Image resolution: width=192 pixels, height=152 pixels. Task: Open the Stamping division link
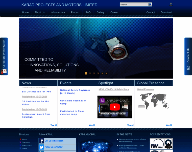click(26, 142)
